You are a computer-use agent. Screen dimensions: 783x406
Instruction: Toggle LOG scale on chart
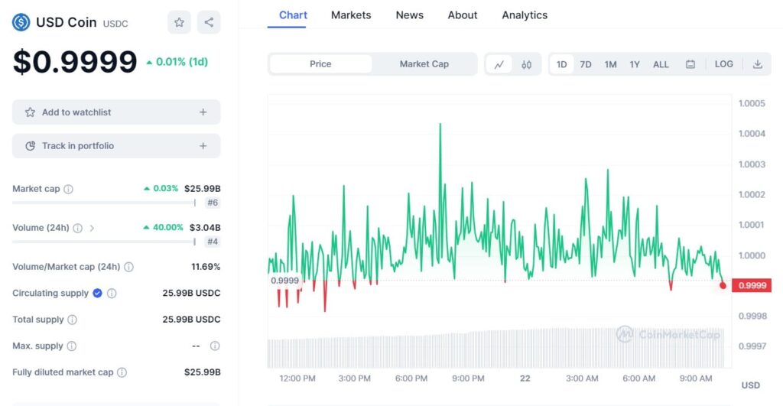[x=723, y=64]
